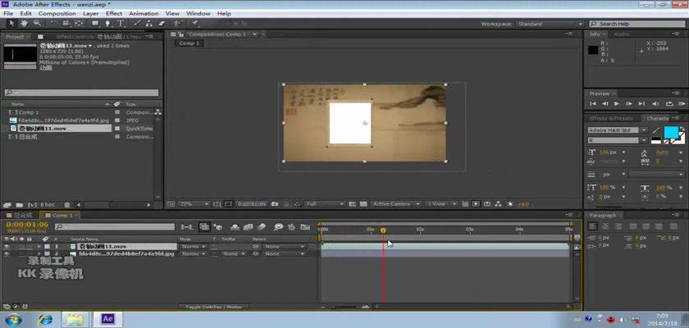Open resolution Full dropdown

(325, 204)
